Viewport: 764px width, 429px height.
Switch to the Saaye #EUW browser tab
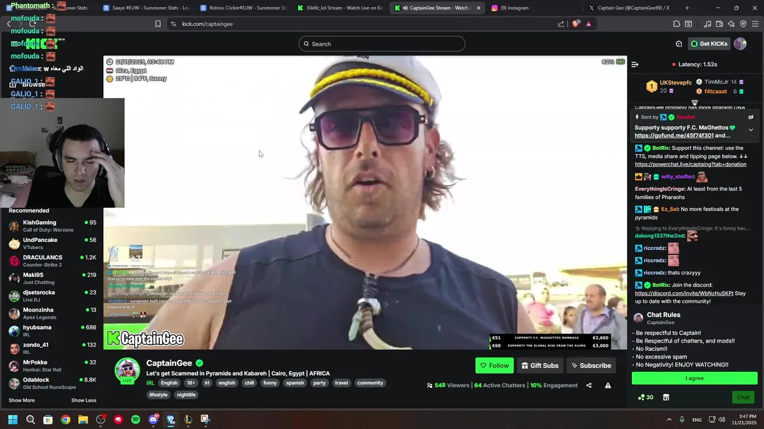point(146,8)
